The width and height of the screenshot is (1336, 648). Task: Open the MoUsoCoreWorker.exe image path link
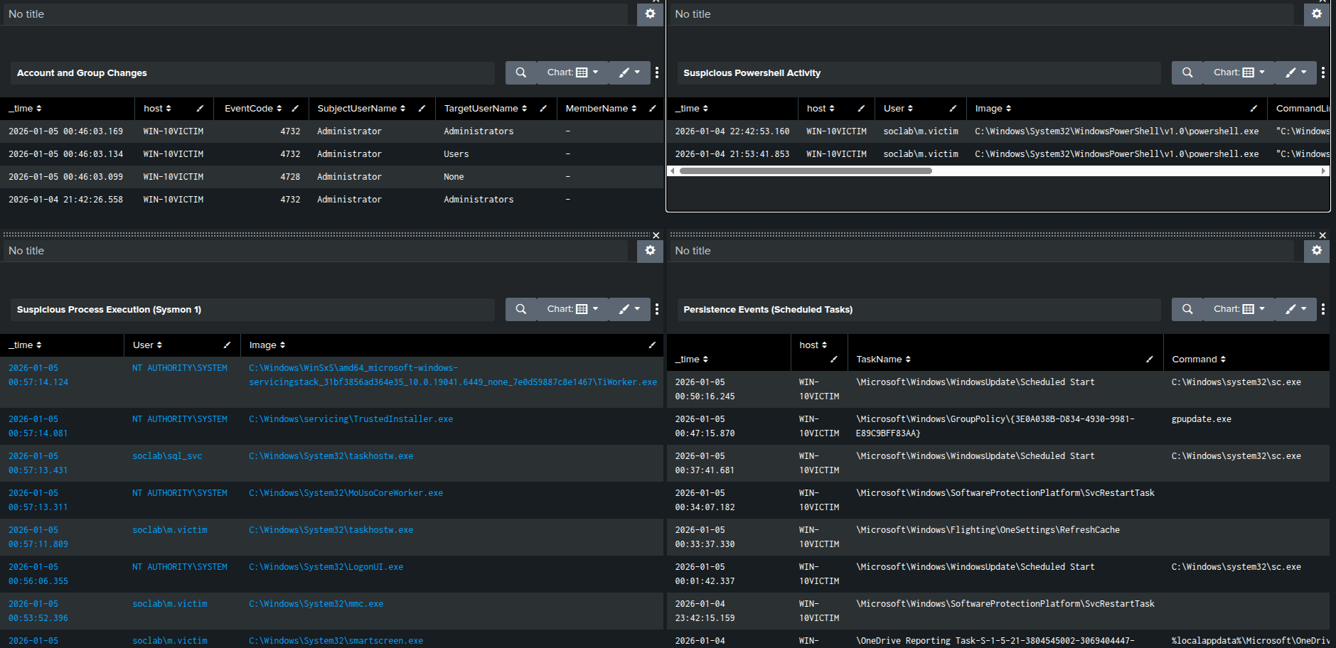click(x=346, y=493)
